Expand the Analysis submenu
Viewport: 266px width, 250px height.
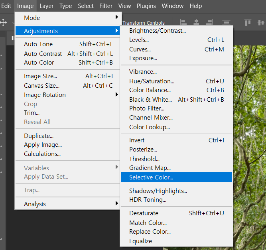coord(67,204)
